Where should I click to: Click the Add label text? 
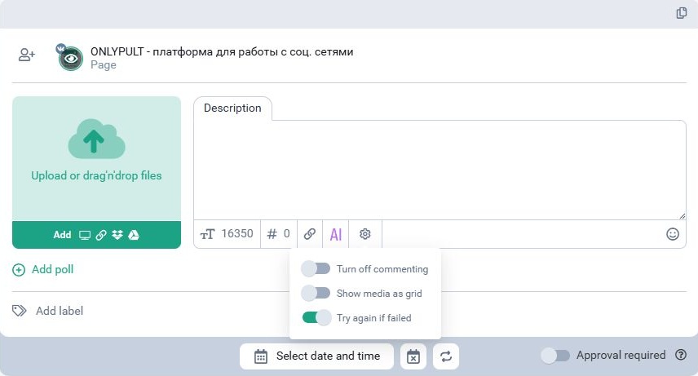(x=60, y=311)
